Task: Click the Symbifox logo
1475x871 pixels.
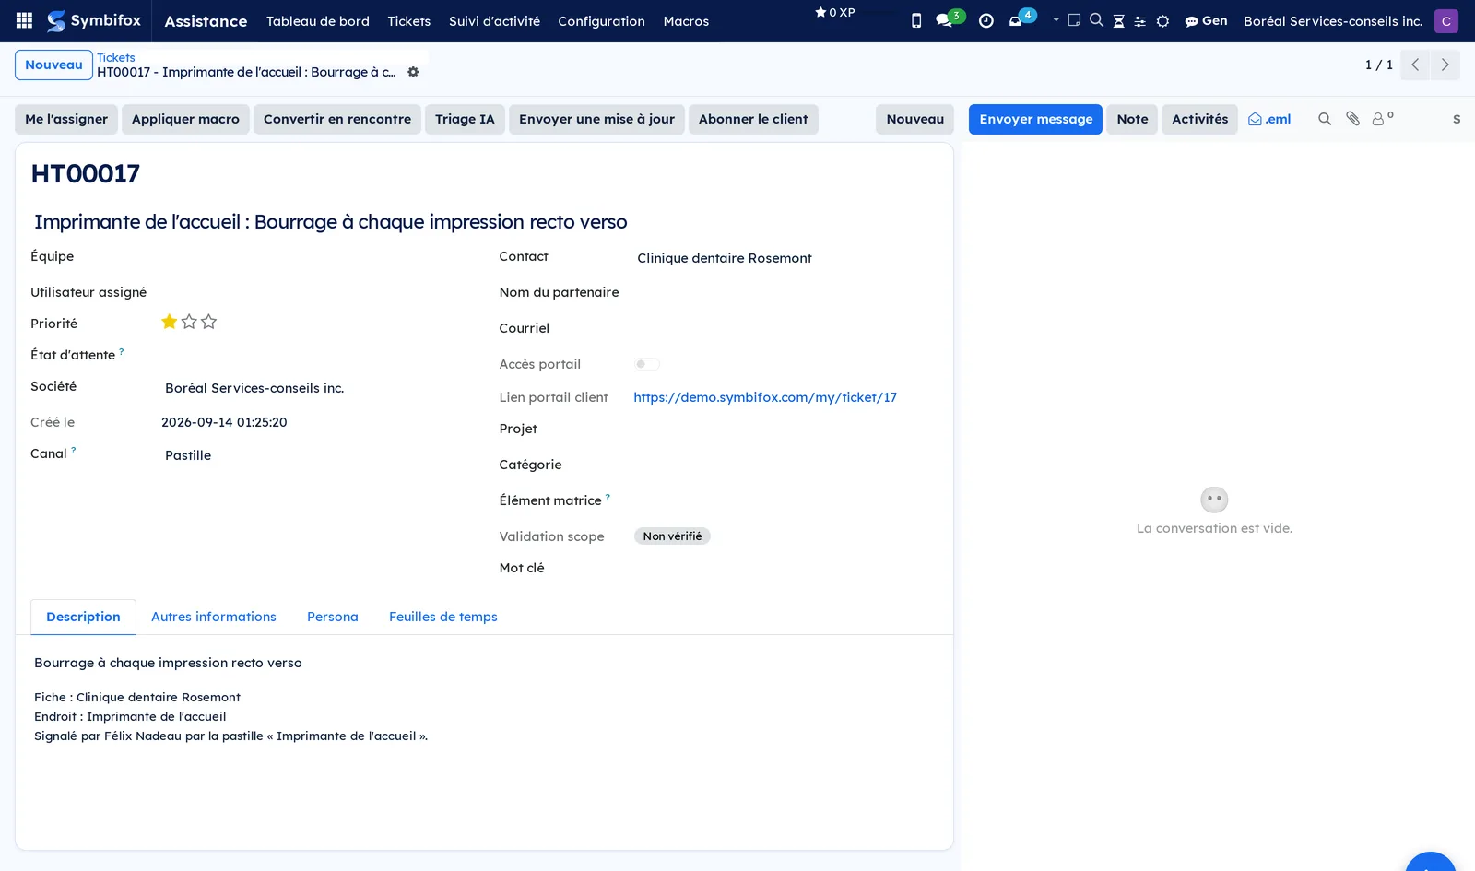Action: 94,20
